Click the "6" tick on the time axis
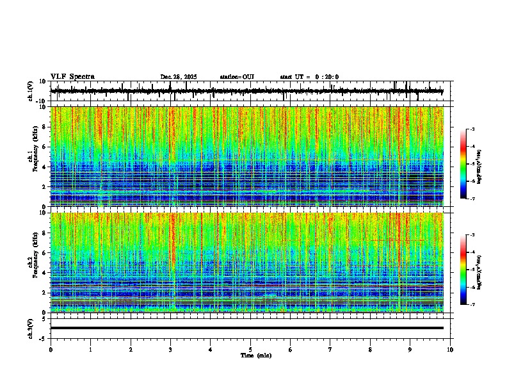This screenshot has height=392, width=507. 291,350
